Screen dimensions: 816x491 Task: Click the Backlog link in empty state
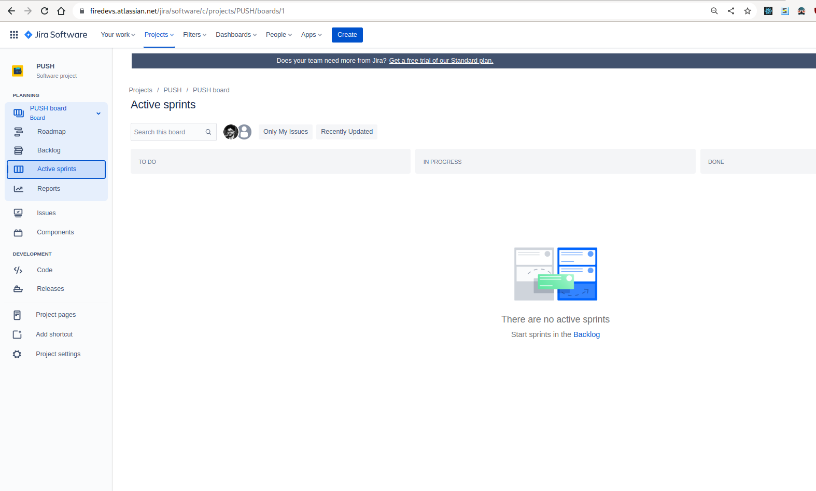586,334
